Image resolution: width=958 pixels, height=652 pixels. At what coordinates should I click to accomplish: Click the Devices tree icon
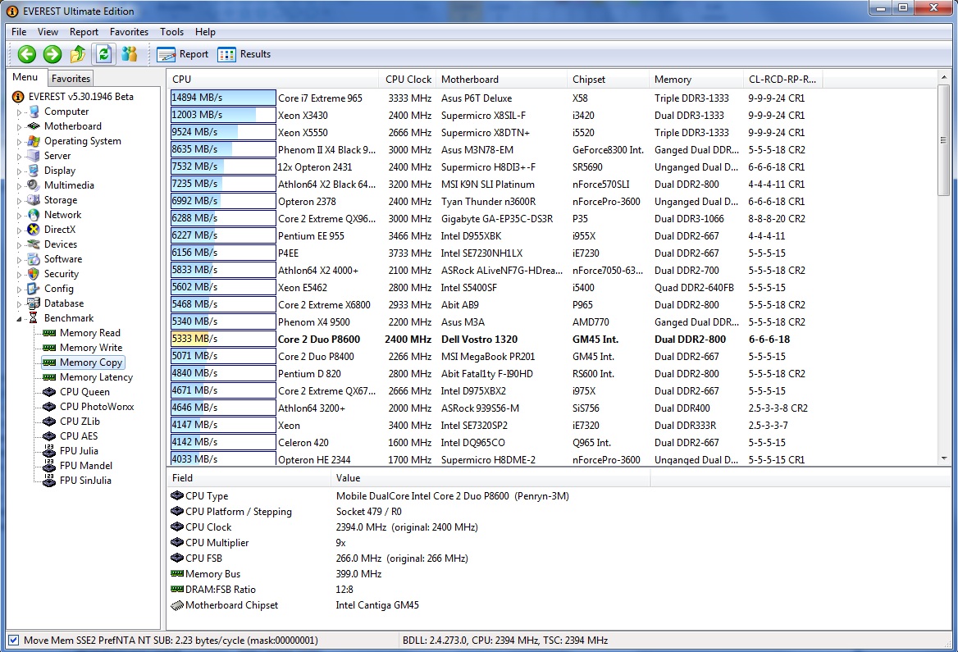click(x=34, y=244)
